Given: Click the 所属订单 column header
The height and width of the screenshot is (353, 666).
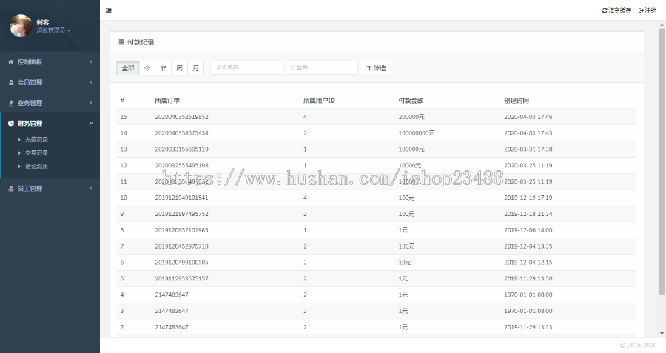Looking at the screenshot, I should point(167,101).
